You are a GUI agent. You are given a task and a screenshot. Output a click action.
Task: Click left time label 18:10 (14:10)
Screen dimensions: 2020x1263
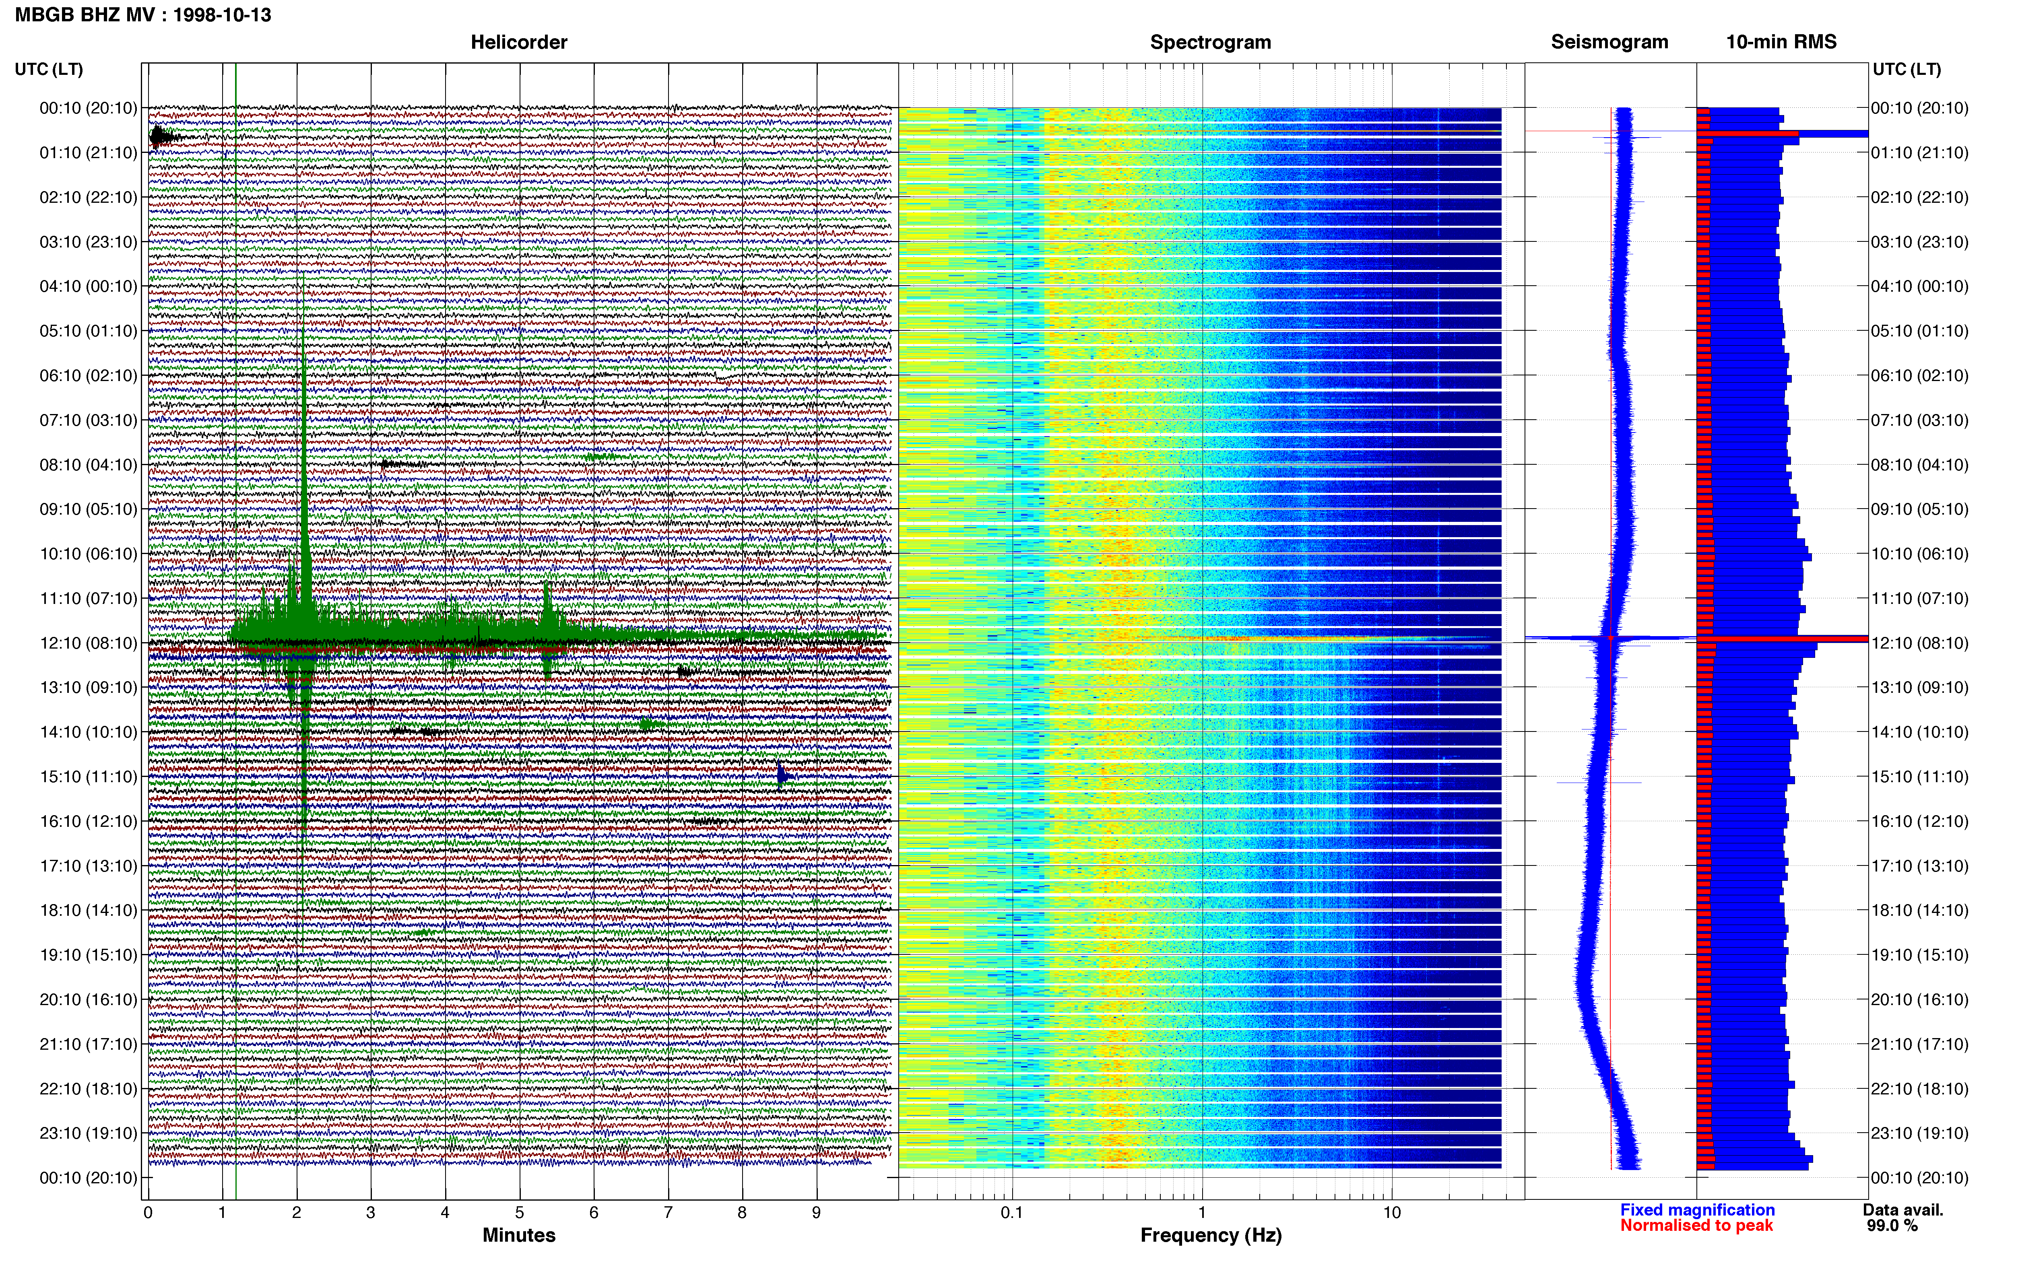tap(88, 910)
